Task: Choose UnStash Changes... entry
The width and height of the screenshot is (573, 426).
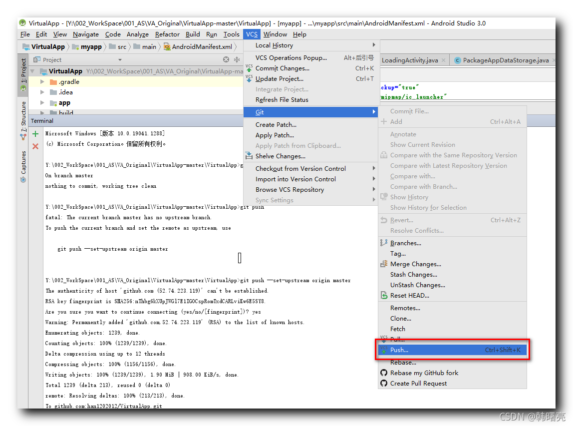Action: click(x=453, y=285)
